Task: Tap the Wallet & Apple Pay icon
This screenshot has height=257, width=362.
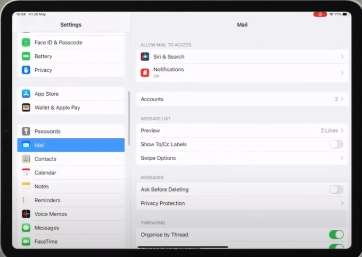Action: click(26, 107)
